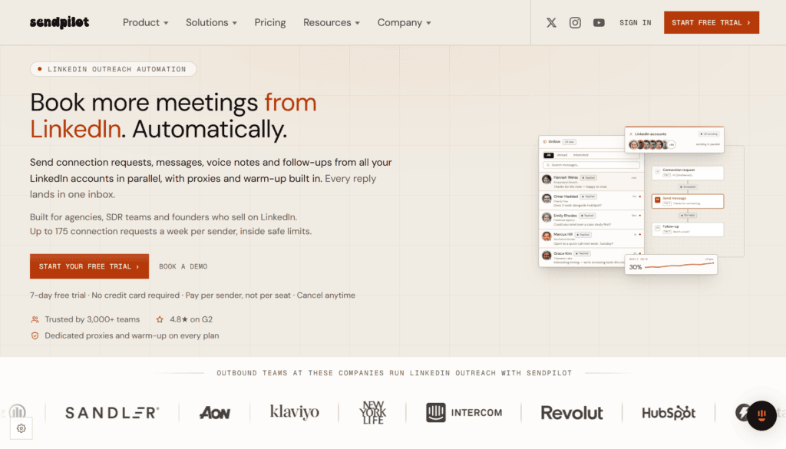Viewport: 786px width, 449px height.
Task: Click the '4.8★ on G2' rating text
Action: click(x=191, y=320)
